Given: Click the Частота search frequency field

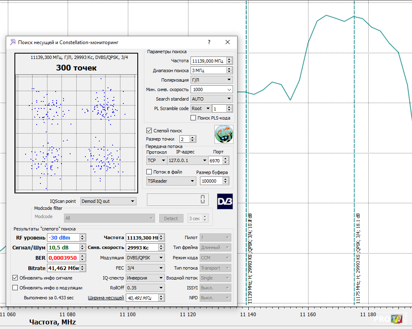Looking at the screenshot, I should pyautogui.click(x=208, y=61).
